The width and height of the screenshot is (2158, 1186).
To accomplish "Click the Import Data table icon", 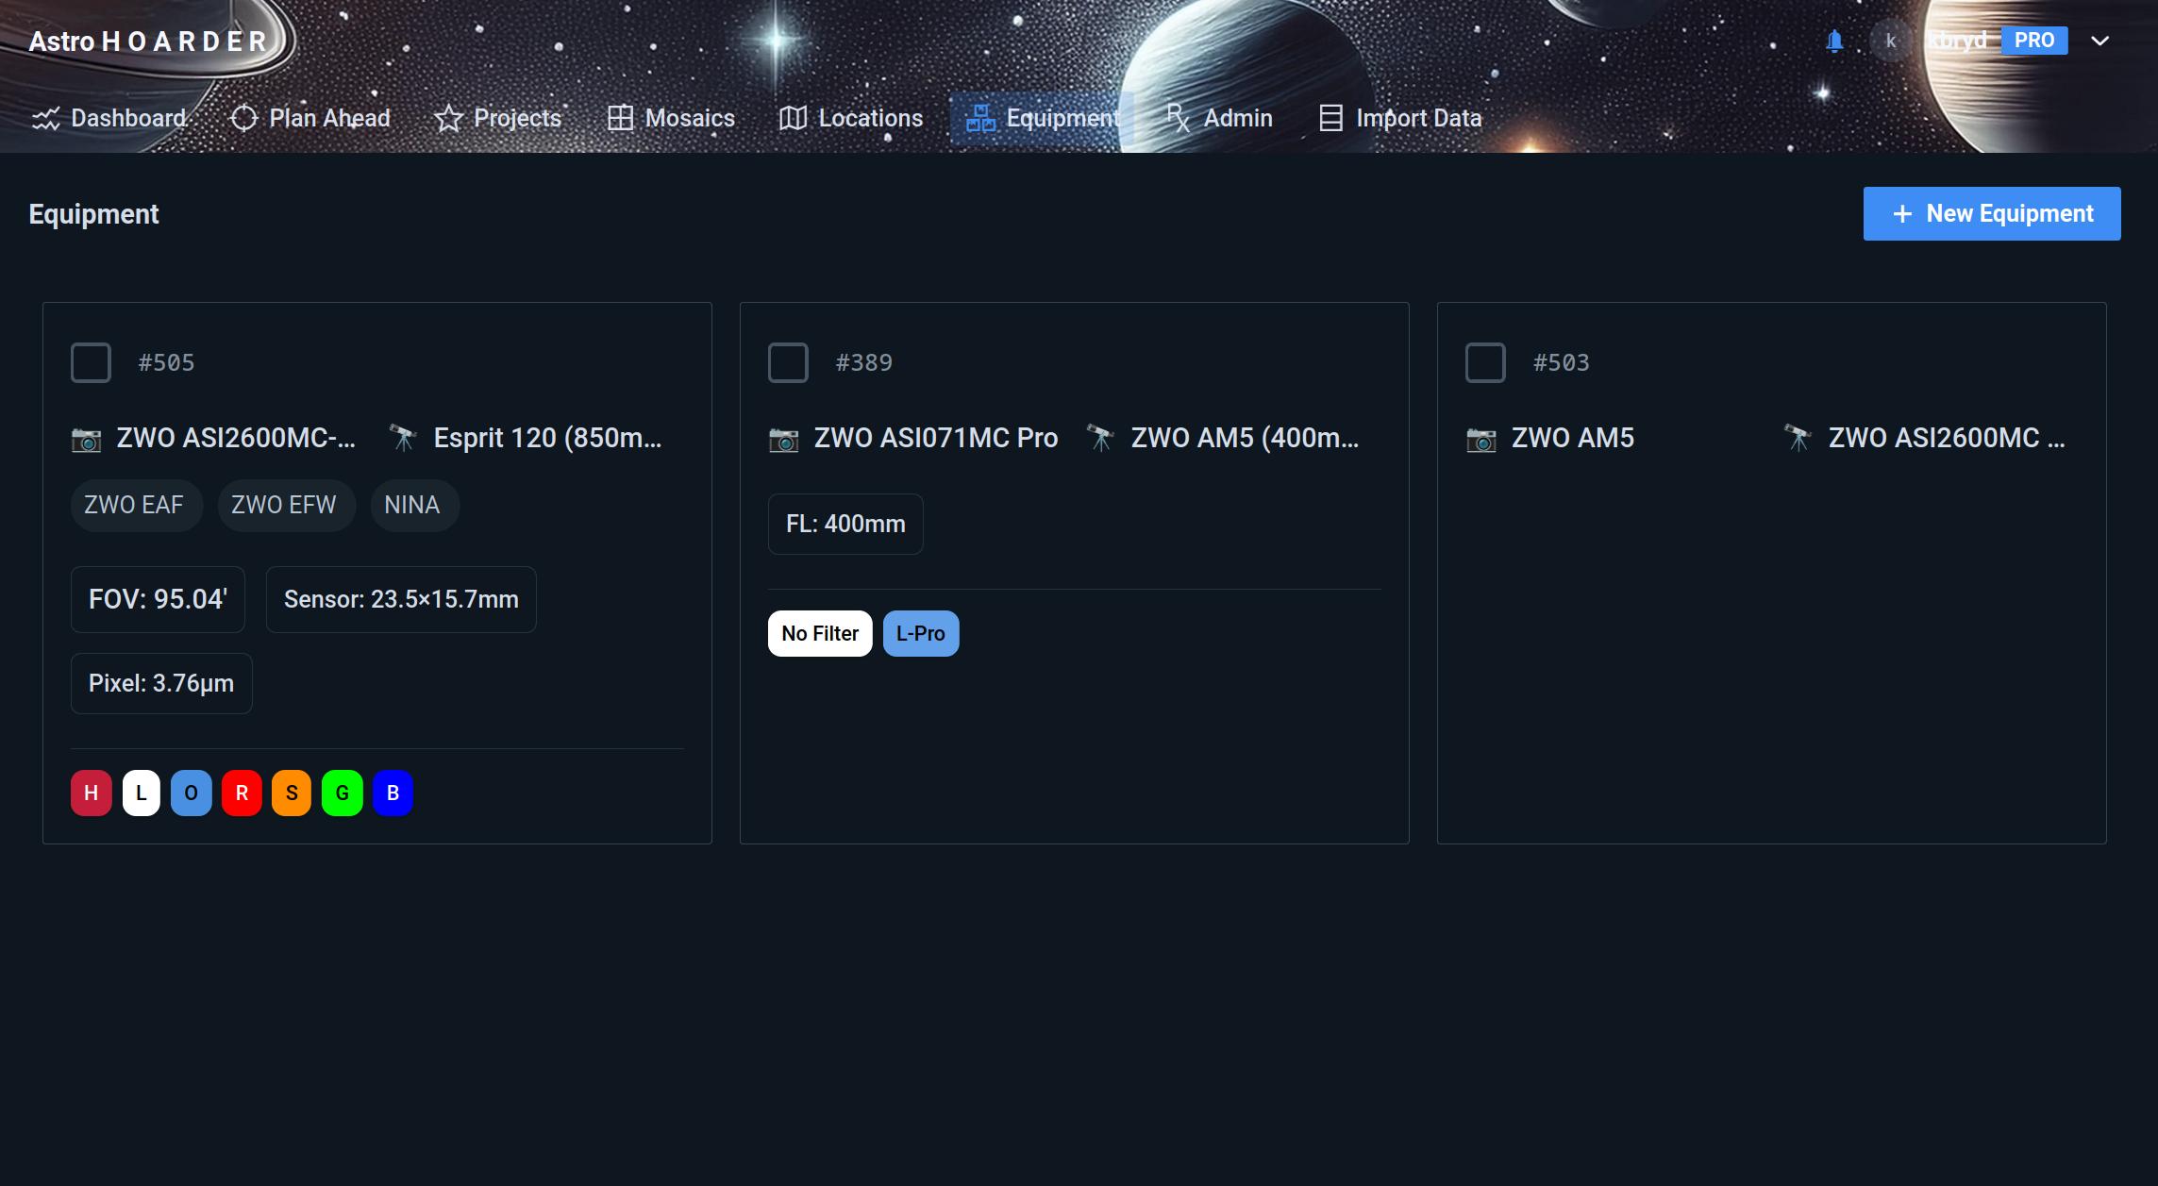I will click(x=1330, y=119).
